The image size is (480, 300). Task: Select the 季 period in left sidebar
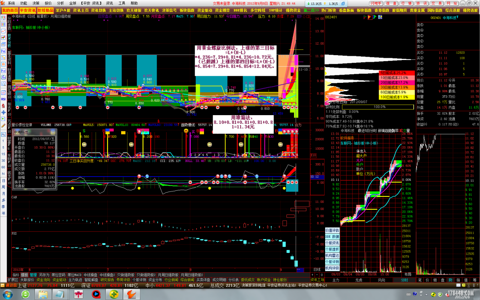(x=3, y=207)
